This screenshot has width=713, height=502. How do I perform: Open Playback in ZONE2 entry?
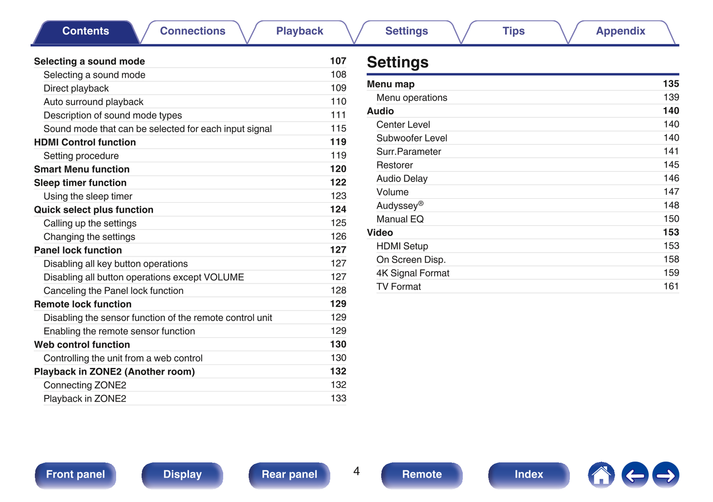pyautogui.click(x=85, y=398)
